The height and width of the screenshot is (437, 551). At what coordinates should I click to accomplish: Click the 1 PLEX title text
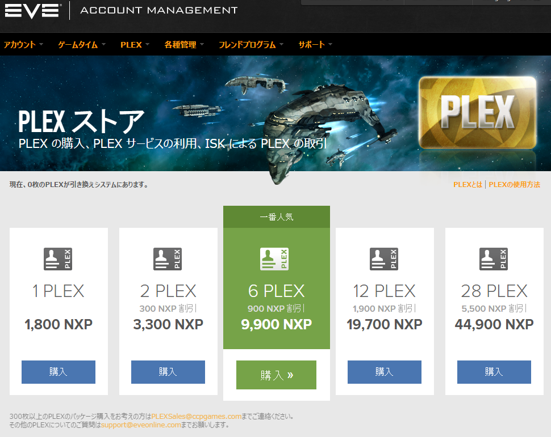point(59,291)
